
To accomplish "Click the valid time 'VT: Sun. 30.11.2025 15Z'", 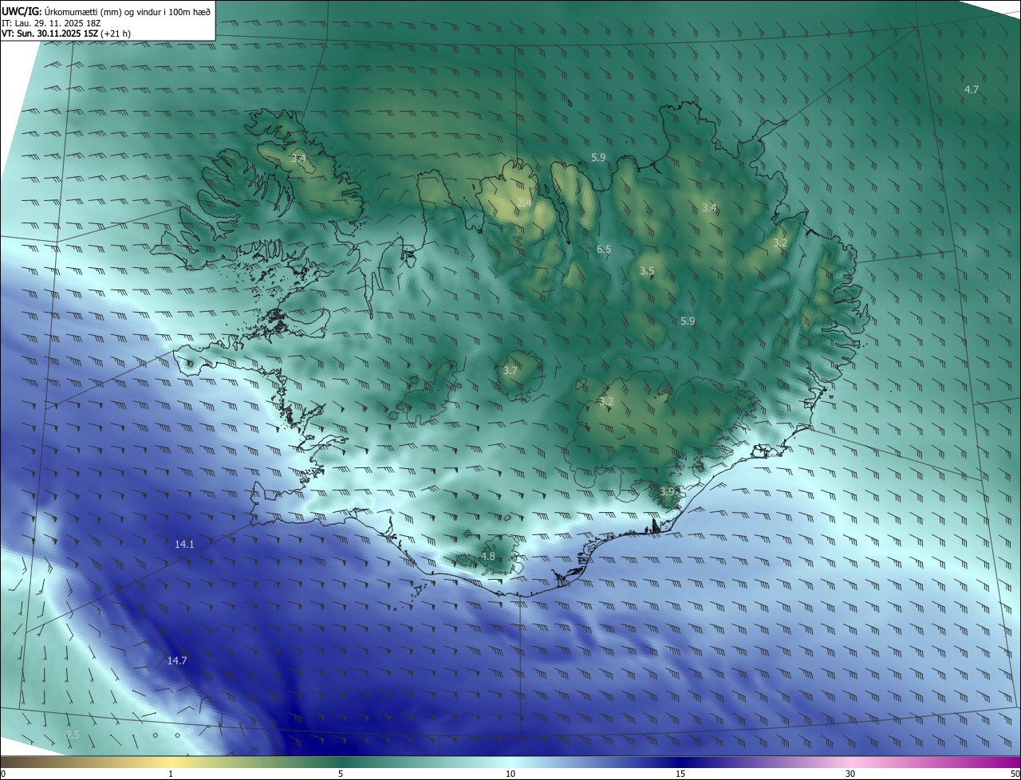I will pos(50,33).
